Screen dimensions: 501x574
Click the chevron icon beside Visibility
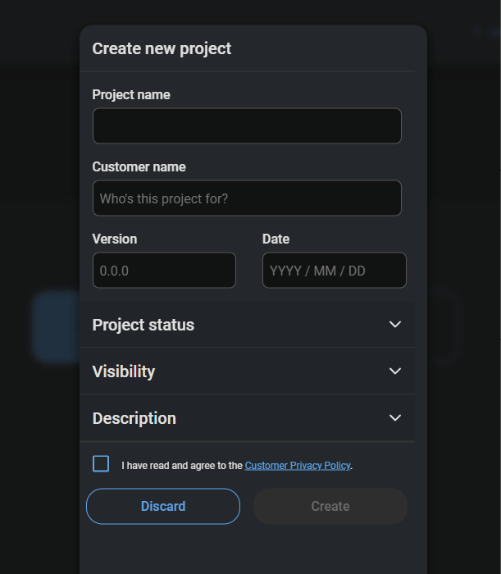click(395, 371)
